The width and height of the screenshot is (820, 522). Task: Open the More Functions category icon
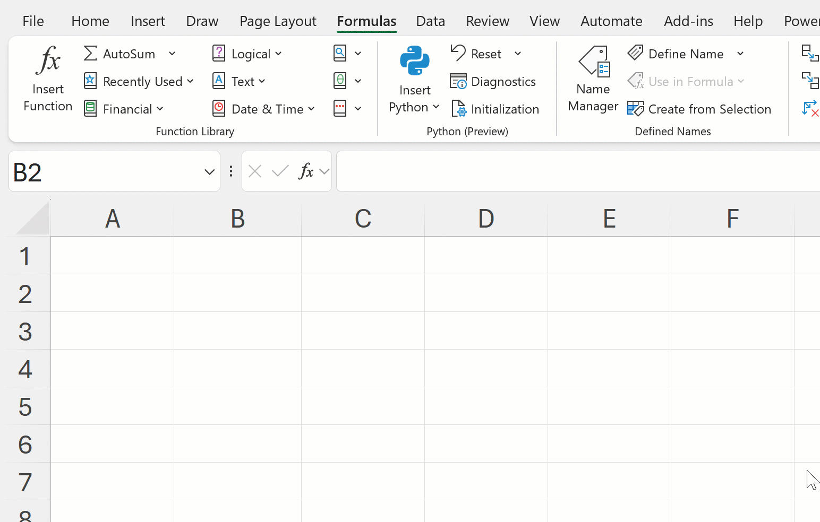(x=340, y=108)
